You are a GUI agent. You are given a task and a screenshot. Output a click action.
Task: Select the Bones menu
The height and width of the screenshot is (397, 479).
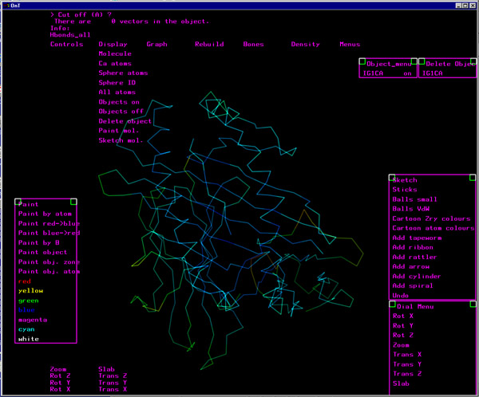point(253,45)
